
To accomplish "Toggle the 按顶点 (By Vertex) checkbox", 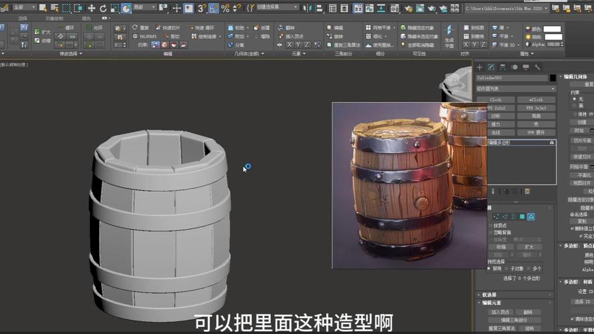I will [x=492, y=225].
